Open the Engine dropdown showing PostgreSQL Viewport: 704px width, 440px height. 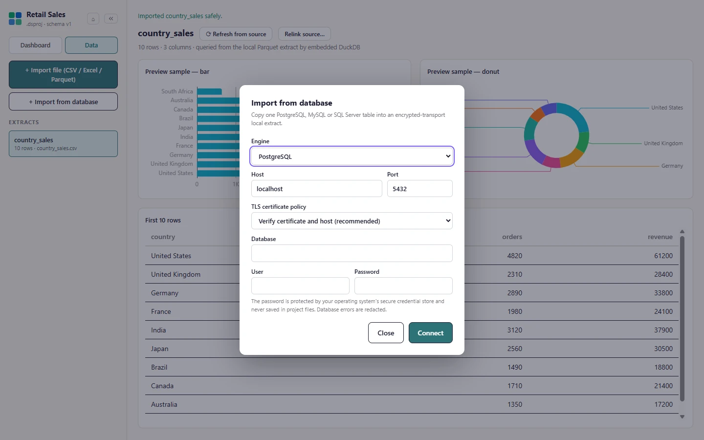pyautogui.click(x=352, y=156)
